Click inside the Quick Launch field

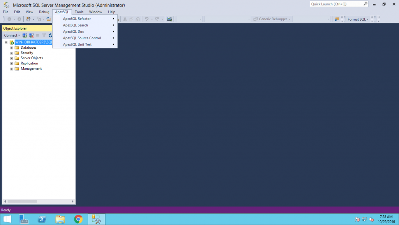coord(335,4)
